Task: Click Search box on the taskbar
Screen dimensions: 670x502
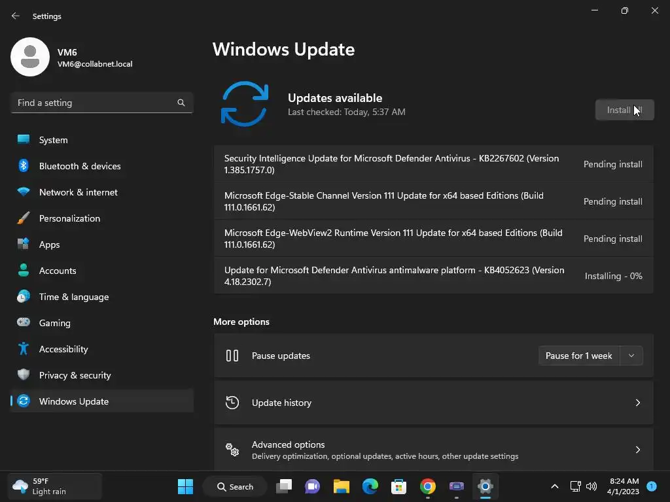Action: point(235,486)
